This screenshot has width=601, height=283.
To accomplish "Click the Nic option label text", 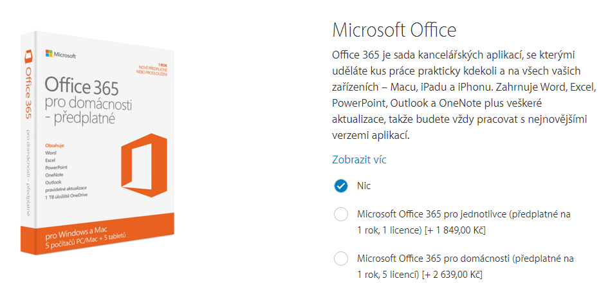I will click(364, 186).
